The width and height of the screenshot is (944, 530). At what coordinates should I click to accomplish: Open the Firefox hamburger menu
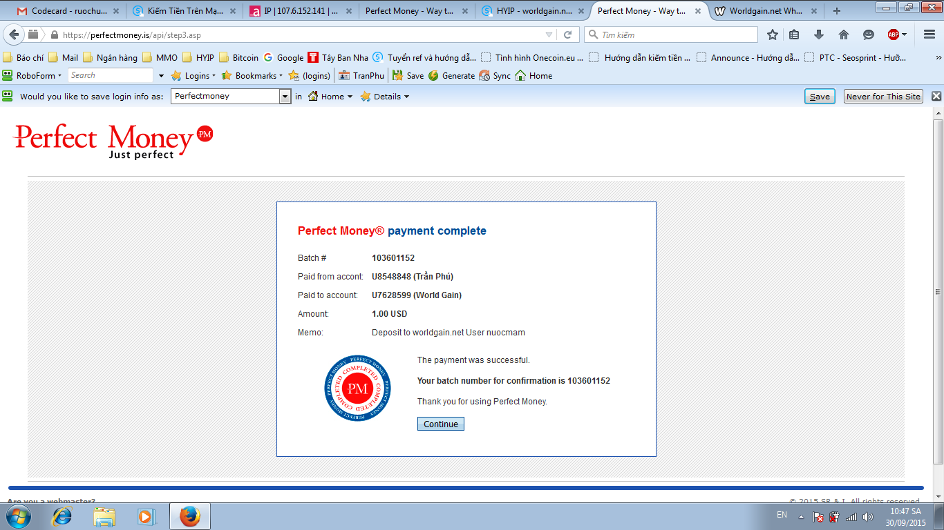(929, 35)
